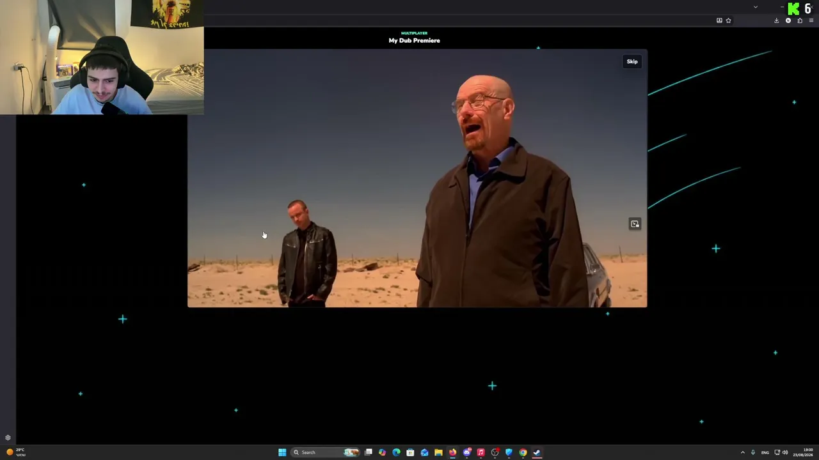Open the Windows Start menu
The width and height of the screenshot is (819, 460).
[x=282, y=452]
